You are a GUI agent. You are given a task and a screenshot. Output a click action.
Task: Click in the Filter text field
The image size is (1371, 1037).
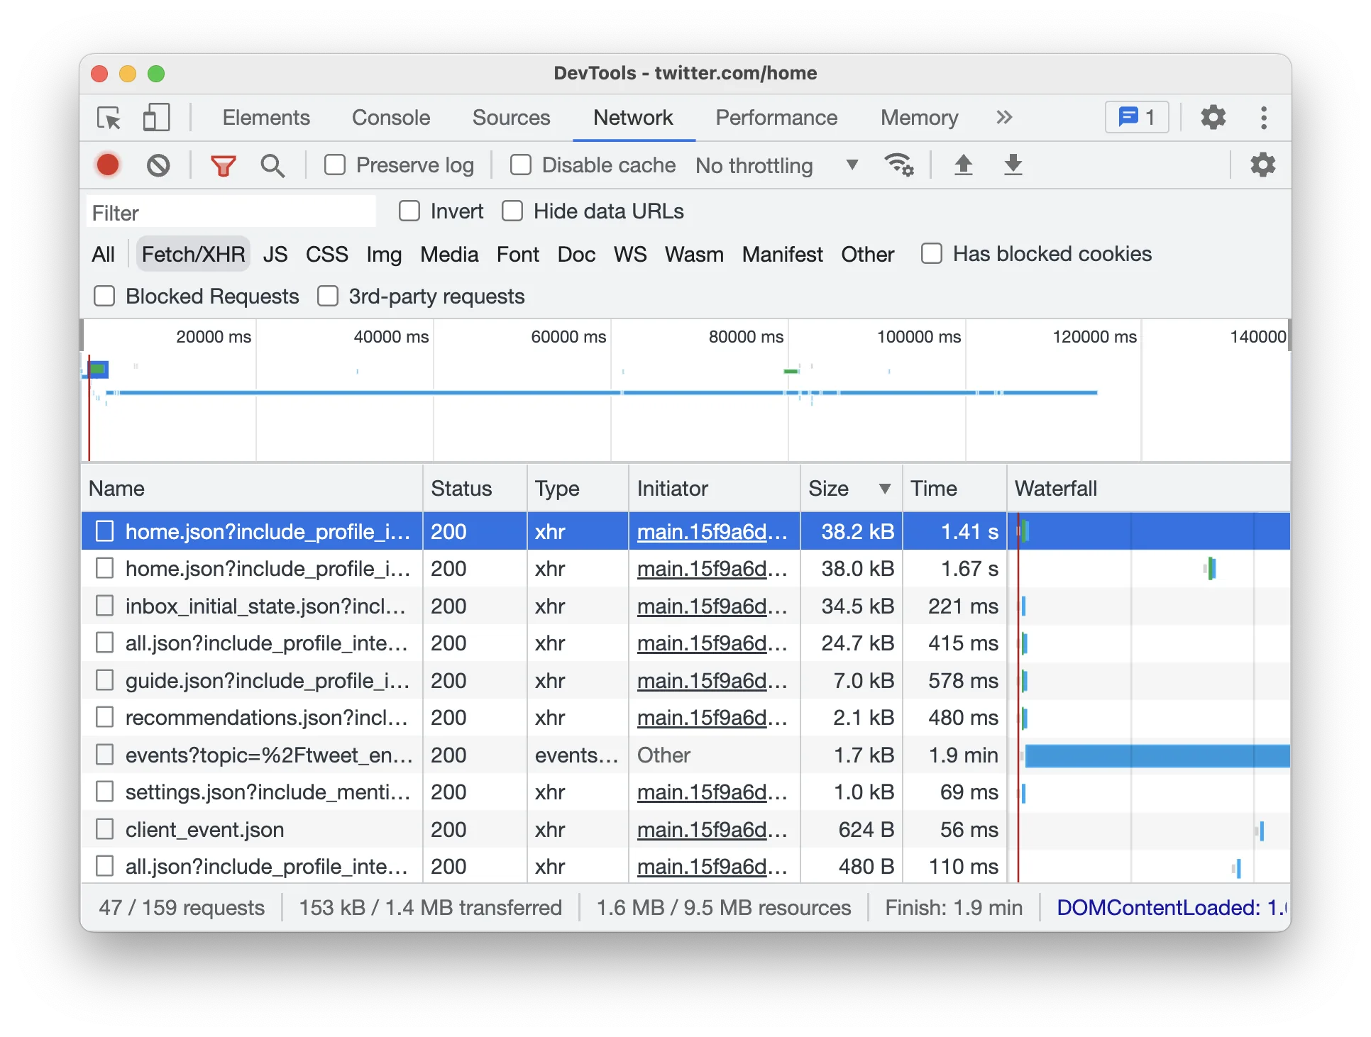[x=231, y=212]
